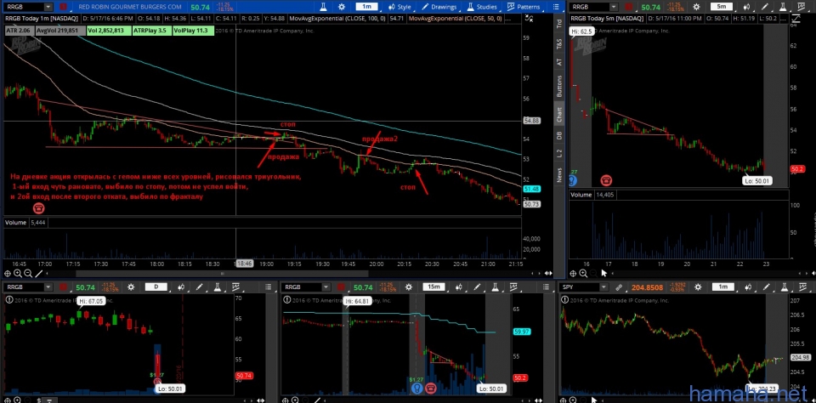The height and width of the screenshot is (403, 816).
Task: Click the ATRPlay 3.5 label
Action: [x=151, y=31]
